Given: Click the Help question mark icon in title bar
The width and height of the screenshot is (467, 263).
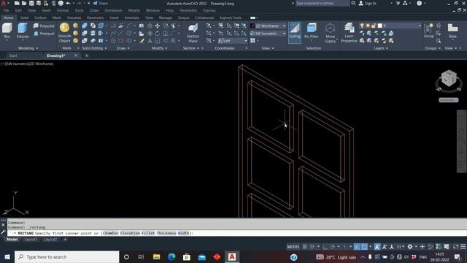Looking at the screenshot, I should 419,3.
